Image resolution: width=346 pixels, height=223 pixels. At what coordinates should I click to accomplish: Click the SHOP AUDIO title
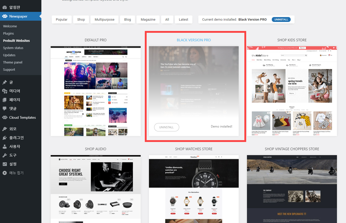(x=96, y=149)
